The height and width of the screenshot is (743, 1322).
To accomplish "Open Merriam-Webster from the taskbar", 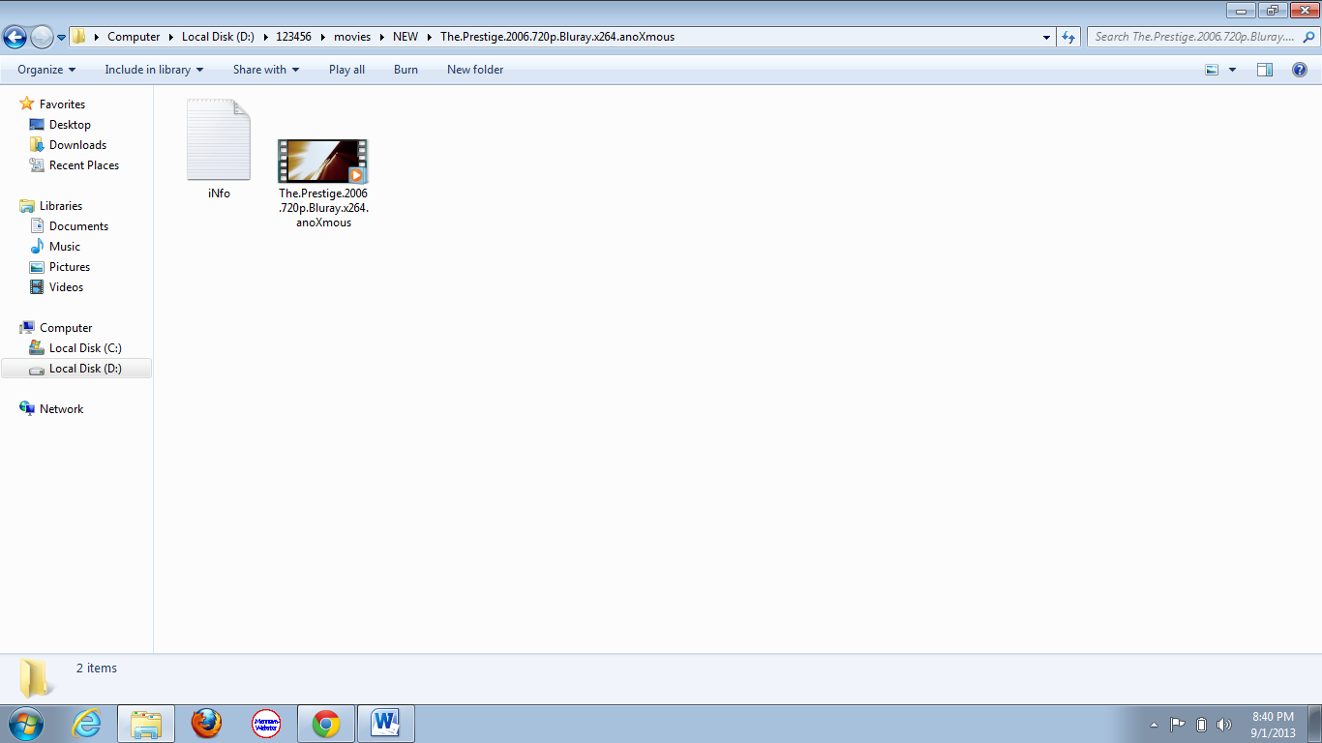I will (266, 724).
